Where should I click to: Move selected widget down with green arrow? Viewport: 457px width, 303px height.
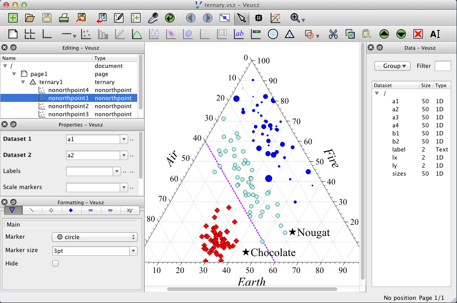pyautogui.click(x=401, y=34)
